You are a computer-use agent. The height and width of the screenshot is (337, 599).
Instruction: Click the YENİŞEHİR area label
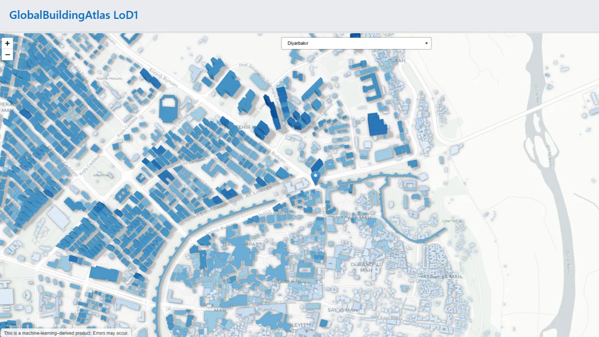coord(239,127)
